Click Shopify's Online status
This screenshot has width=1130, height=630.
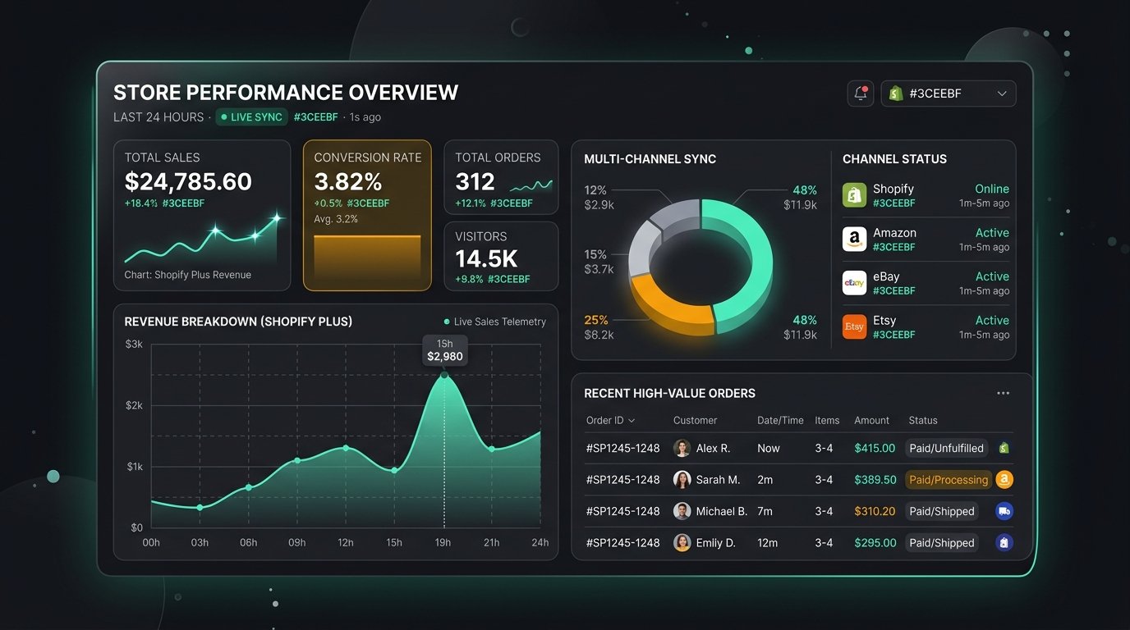pos(992,189)
